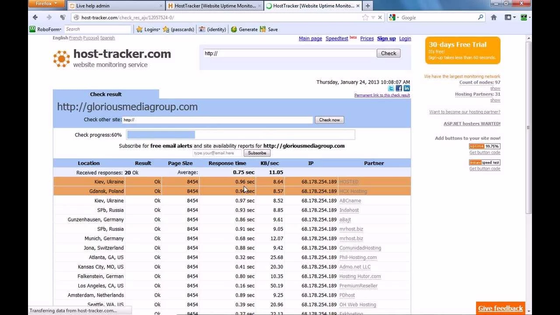
Task: Click the Check button
Action: pos(388,53)
